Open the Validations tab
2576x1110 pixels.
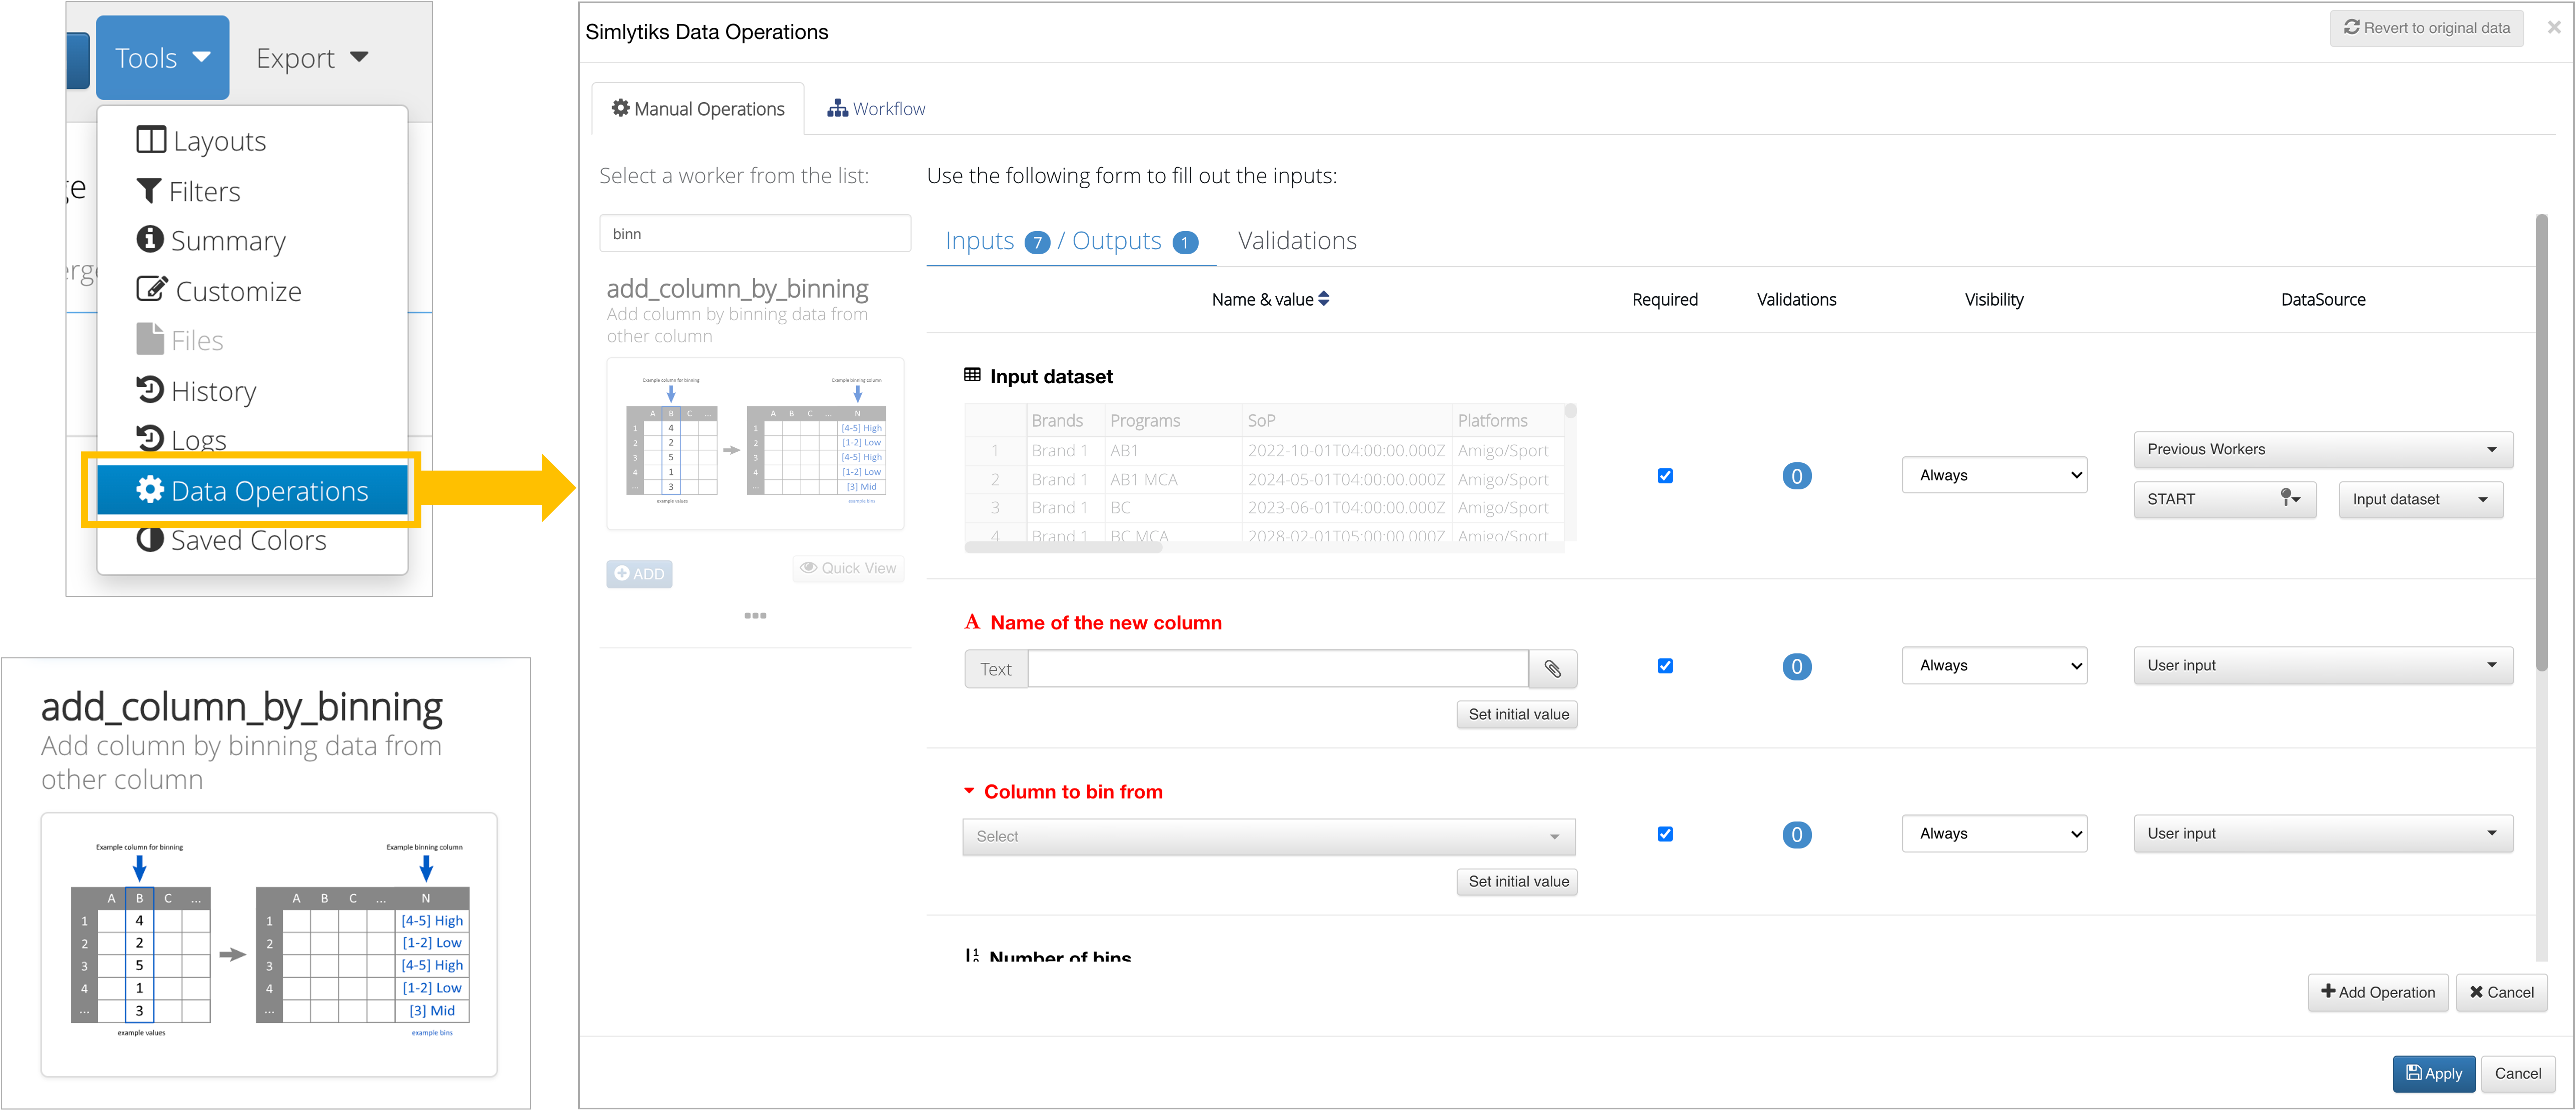pos(1297,241)
